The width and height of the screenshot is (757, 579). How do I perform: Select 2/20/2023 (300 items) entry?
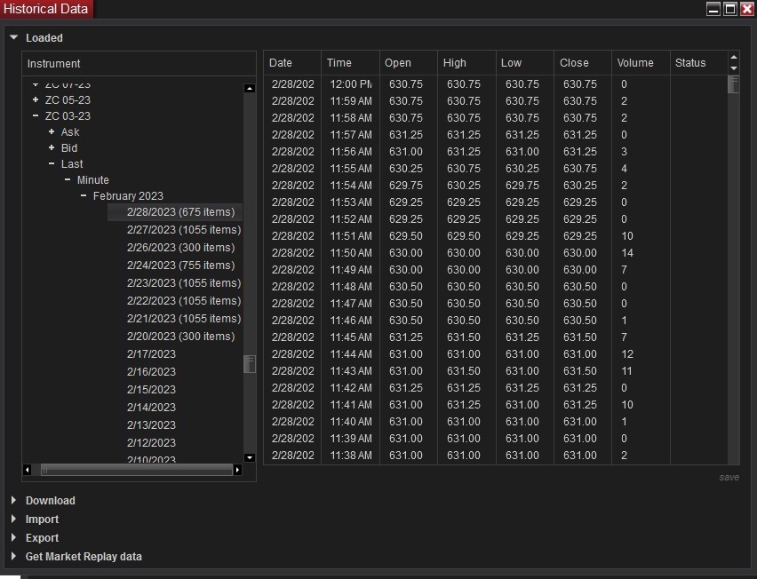click(x=180, y=337)
